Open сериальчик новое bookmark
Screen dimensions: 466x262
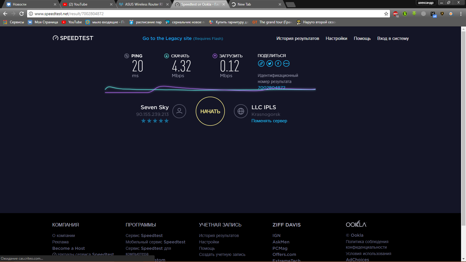pos(185,22)
